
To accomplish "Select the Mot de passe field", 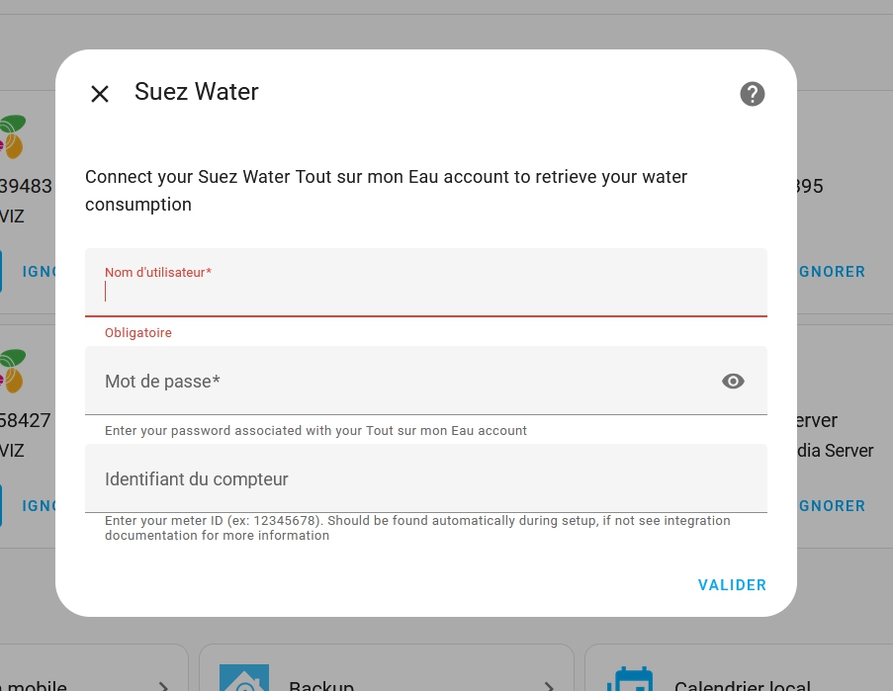I will [426, 381].
